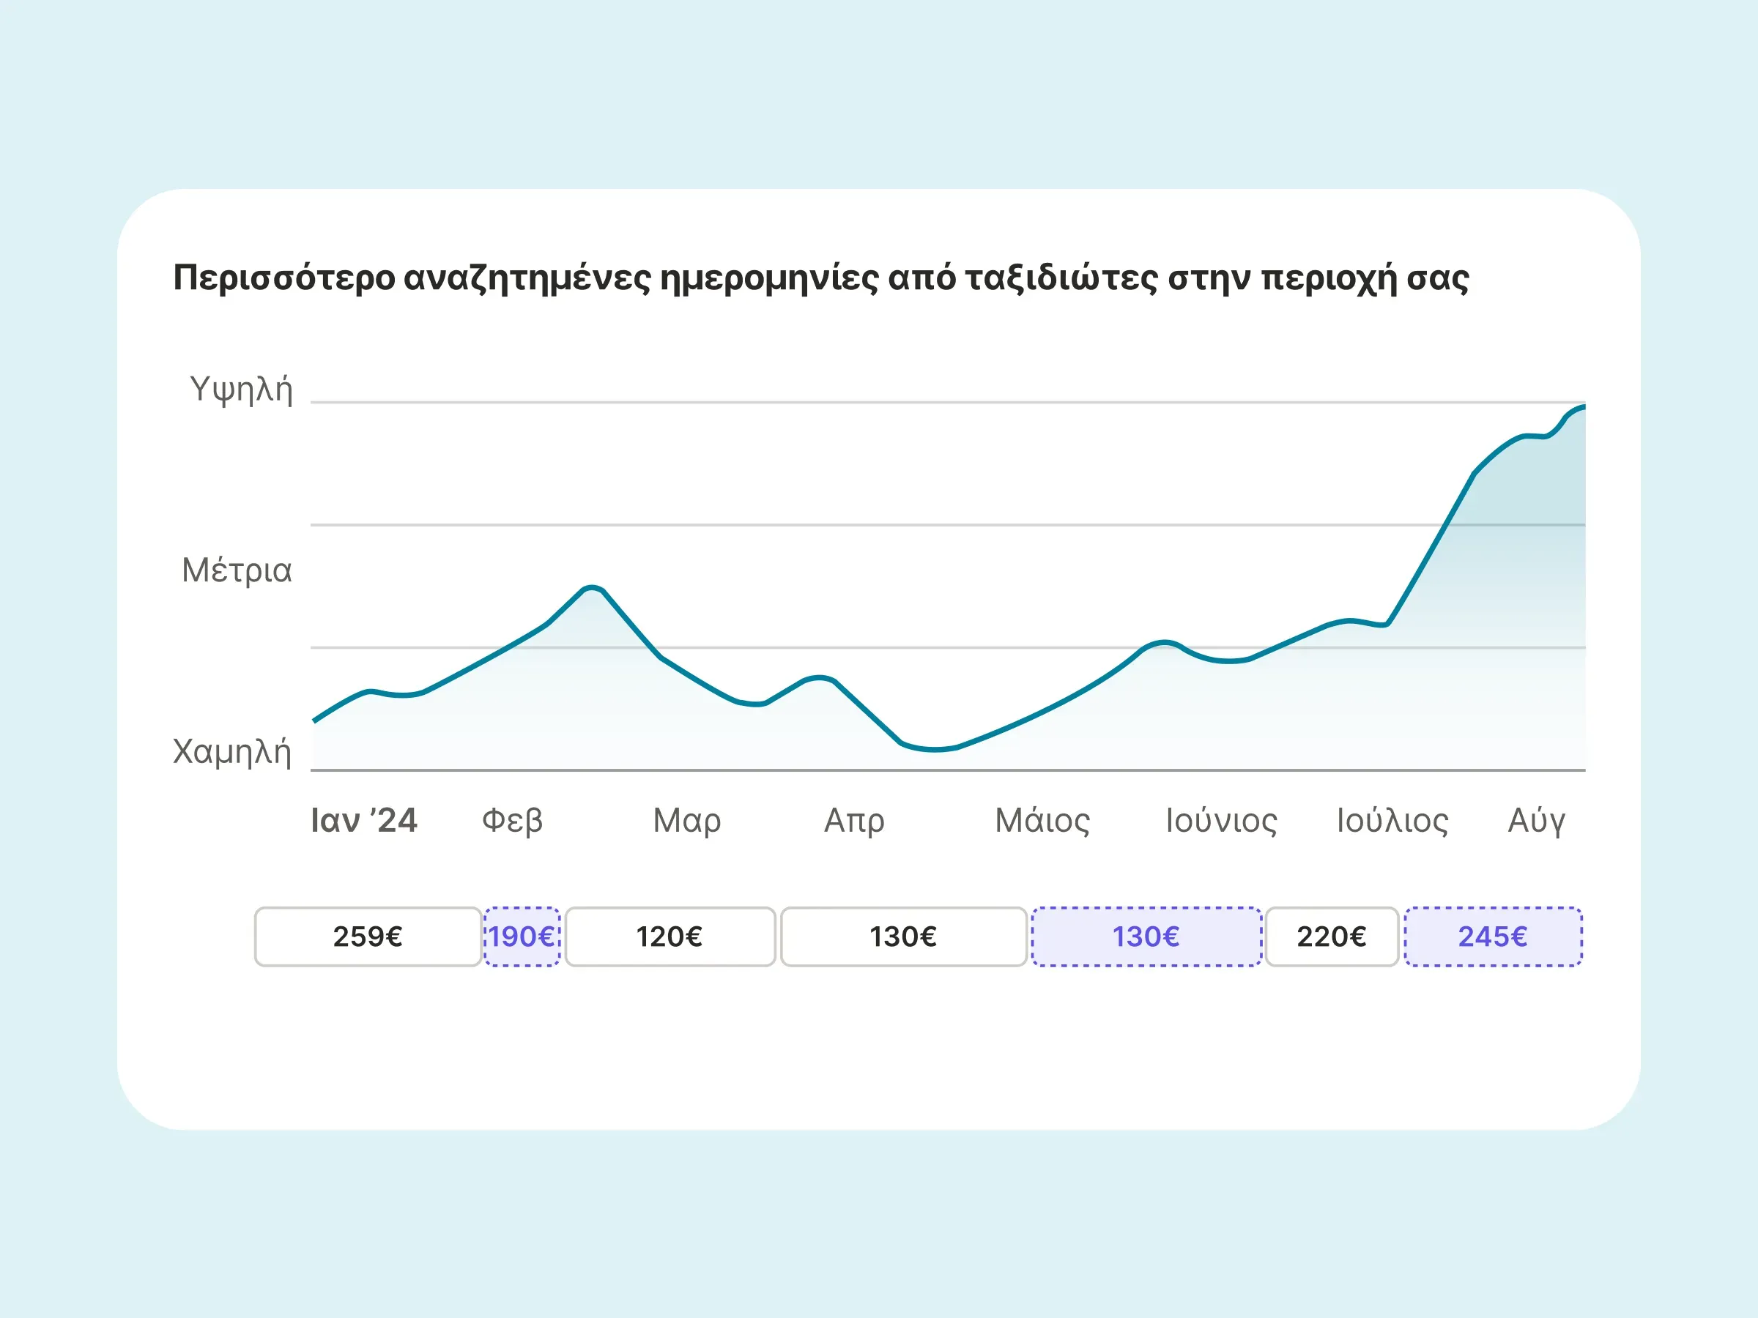Click the Μάιος month label
1758x1318 pixels.
1042,821
